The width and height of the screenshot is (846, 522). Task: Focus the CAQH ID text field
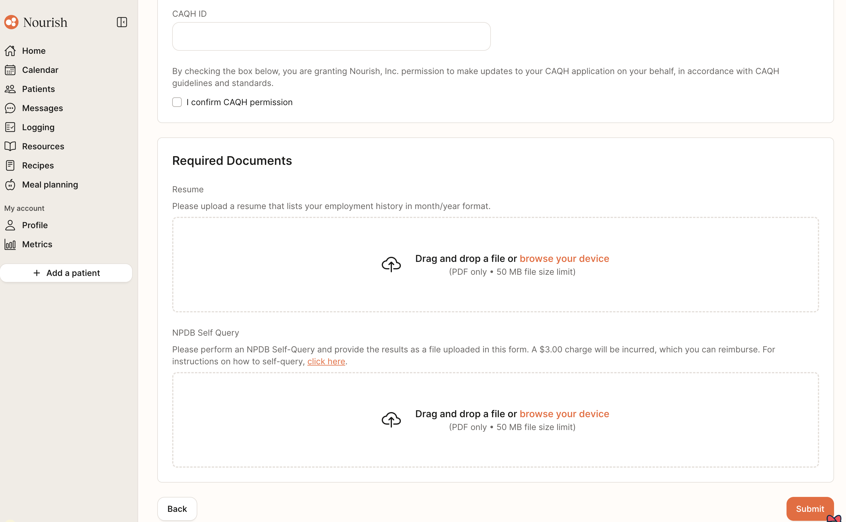[x=331, y=37]
